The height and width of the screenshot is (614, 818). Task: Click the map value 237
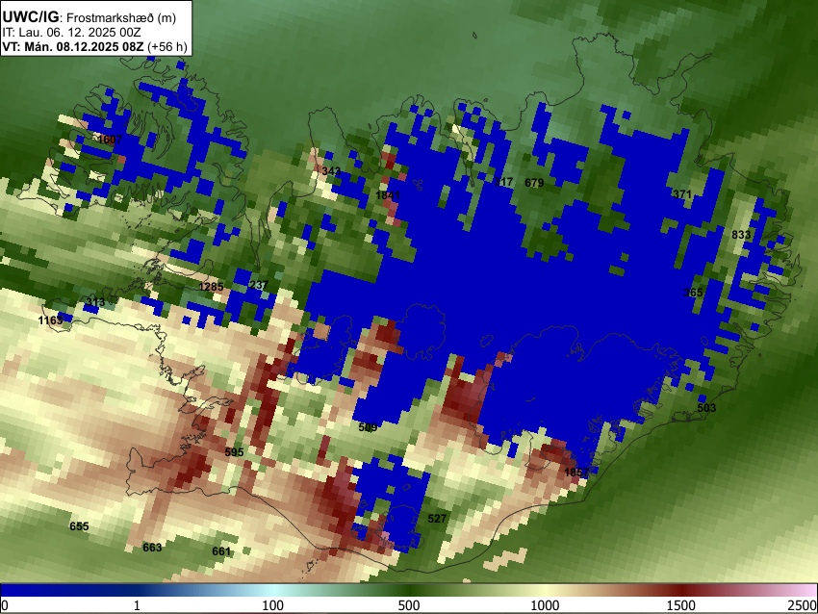(x=258, y=286)
